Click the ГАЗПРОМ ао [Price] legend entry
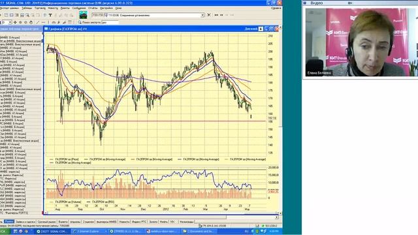The width and height of the screenshot is (418, 235). (x=67, y=159)
